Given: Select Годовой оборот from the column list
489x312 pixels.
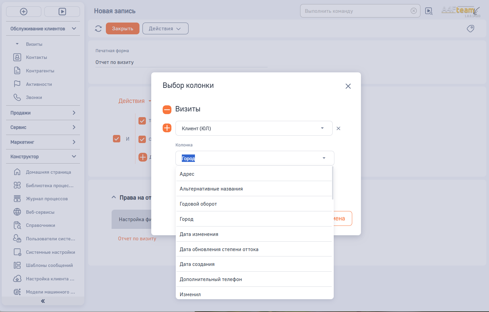Looking at the screenshot, I should pos(198,204).
